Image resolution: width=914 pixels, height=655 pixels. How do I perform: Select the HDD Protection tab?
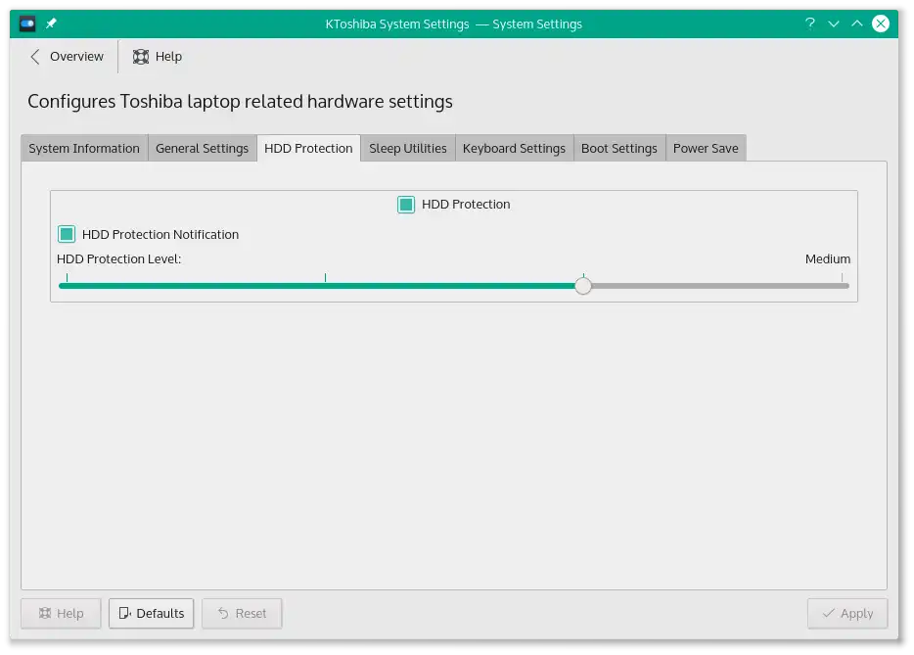coord(308,148)
